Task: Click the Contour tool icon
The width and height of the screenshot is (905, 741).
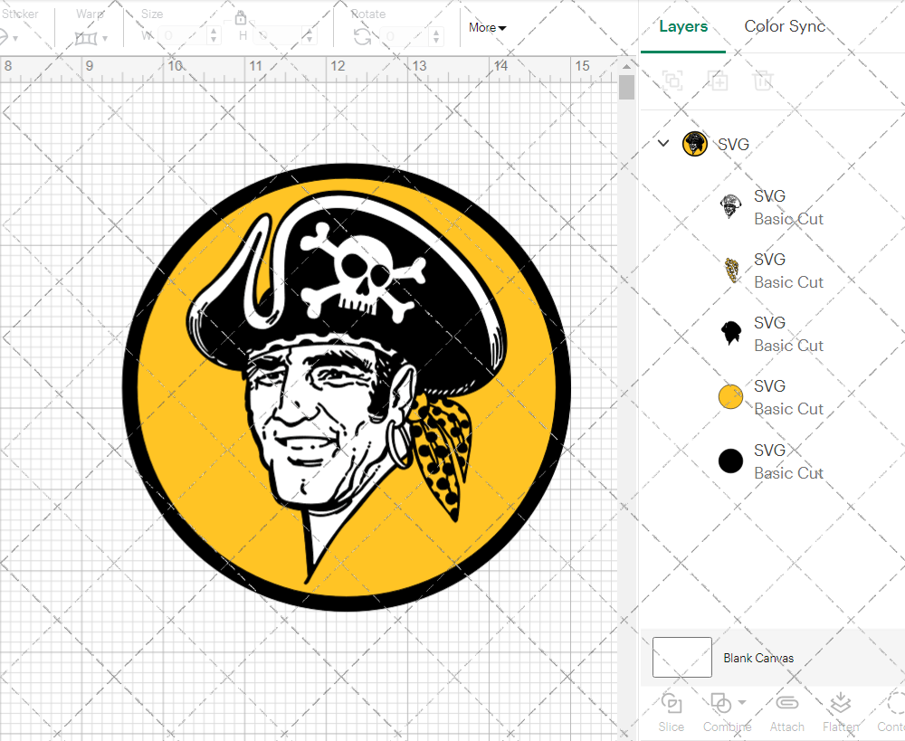Action: click(896, 704)
